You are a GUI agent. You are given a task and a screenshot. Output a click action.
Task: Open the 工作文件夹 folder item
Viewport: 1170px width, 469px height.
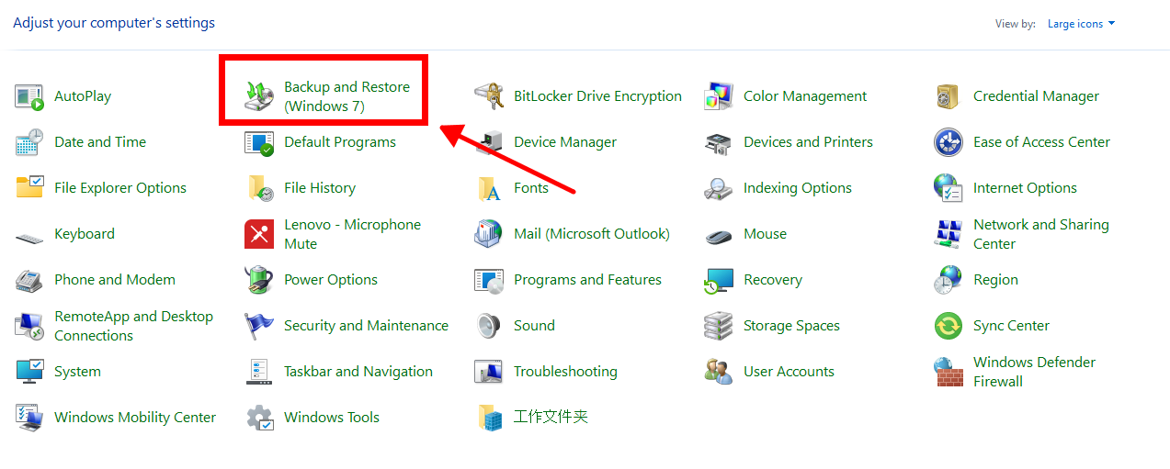click(551, 418)
